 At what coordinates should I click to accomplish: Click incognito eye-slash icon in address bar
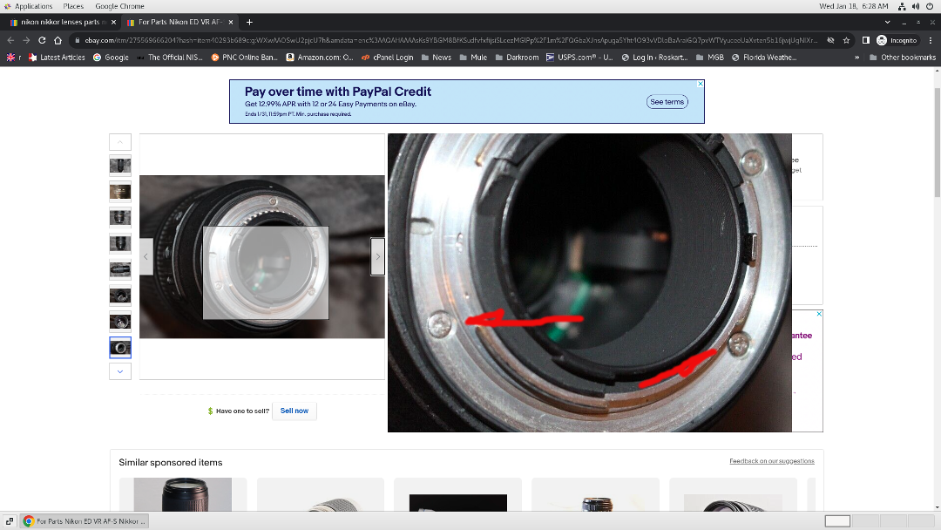[830, 40]
